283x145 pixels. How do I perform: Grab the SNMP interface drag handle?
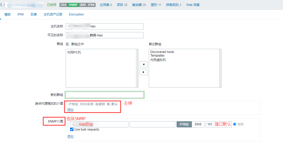[68, 124]
